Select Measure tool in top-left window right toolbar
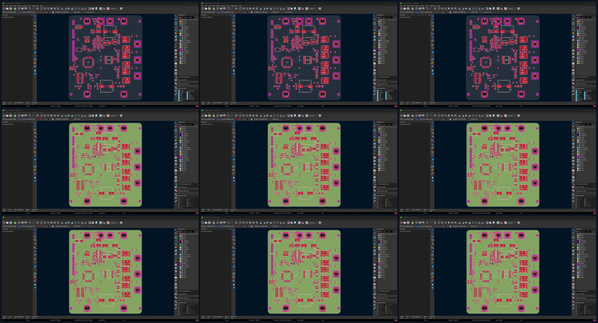Screen dimensions: 598x323 pyautogui.click(x=176, y=94)
